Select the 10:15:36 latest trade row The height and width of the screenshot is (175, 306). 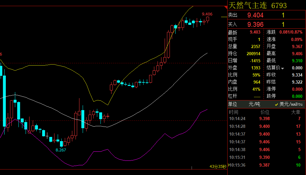[x=266, y=165]
